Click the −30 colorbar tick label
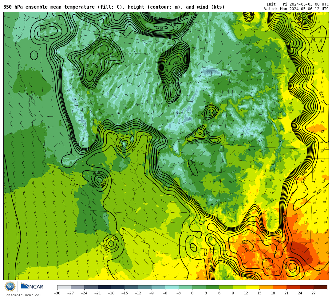This screenshot has height=299, width=332. point(57,293)
